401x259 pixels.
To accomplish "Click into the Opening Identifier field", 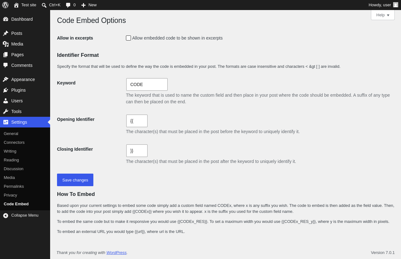I will tap(137, 121).
